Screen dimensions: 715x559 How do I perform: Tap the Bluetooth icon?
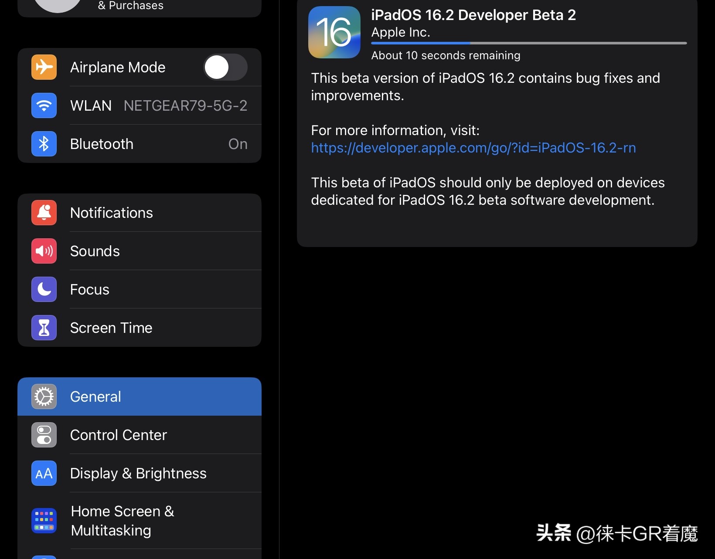pos(44,144)
